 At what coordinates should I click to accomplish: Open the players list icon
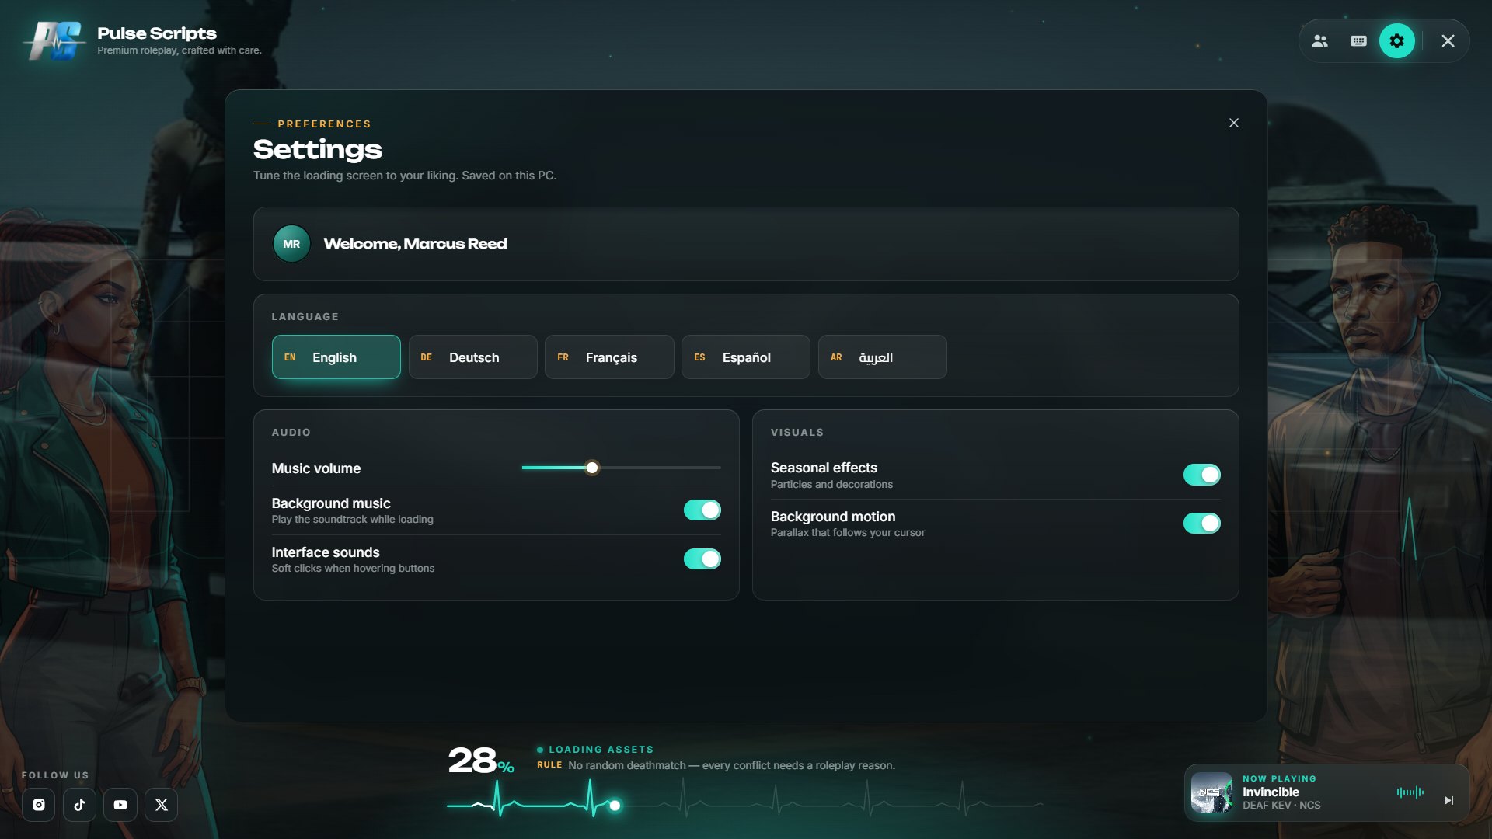(x=1319, y=41)
